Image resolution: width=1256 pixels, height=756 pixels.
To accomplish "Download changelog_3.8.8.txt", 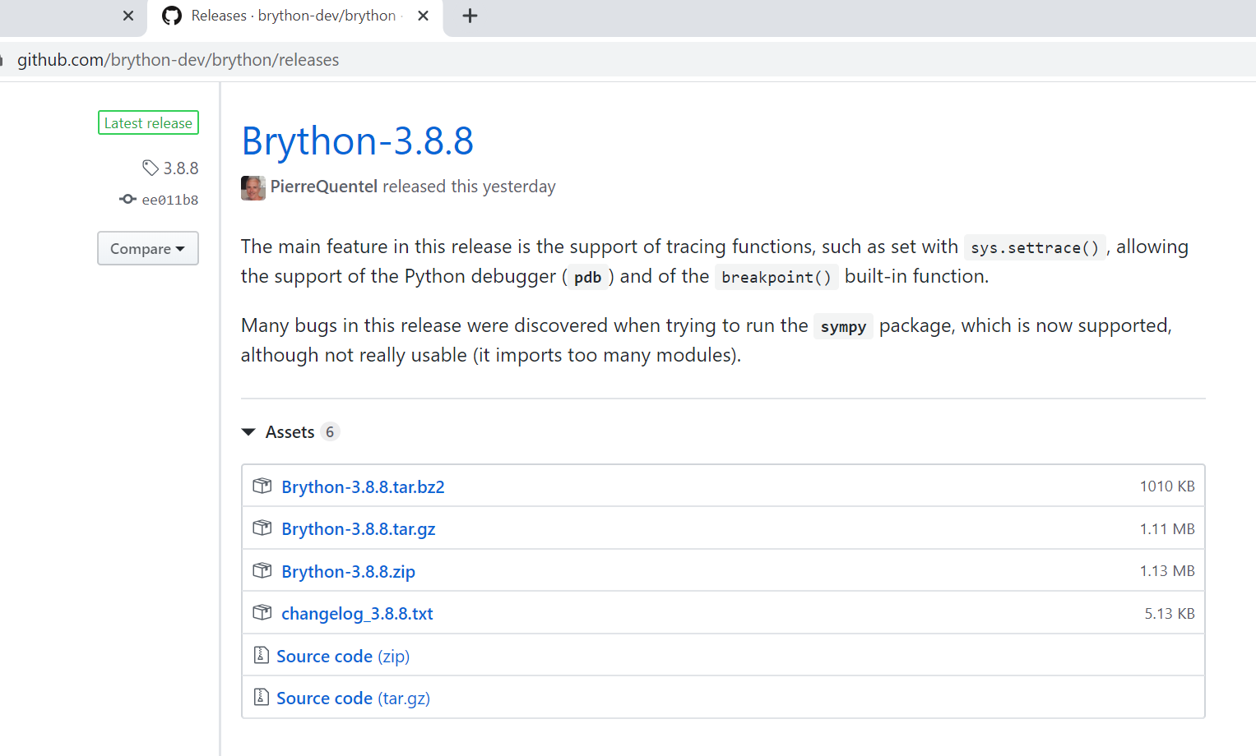I will [x=357, y=614].
